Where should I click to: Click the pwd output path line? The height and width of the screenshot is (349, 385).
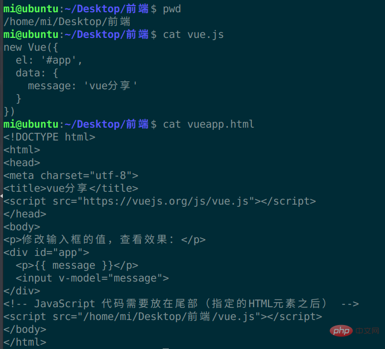[x=67, y=22]
